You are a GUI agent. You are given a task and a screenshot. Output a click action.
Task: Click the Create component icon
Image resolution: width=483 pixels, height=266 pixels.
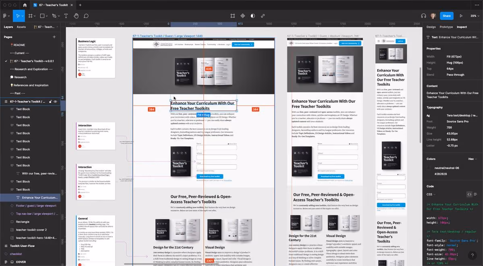pyautogui.click(x=243, y=16)
